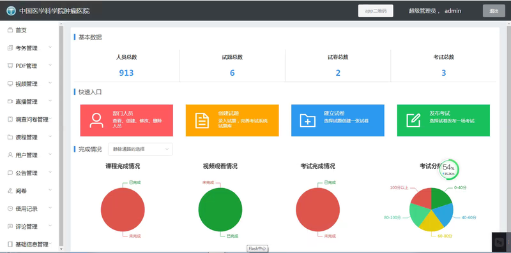Expand the 课程管理 menu chevron
The image size is (511, 253).
(50, 136)
